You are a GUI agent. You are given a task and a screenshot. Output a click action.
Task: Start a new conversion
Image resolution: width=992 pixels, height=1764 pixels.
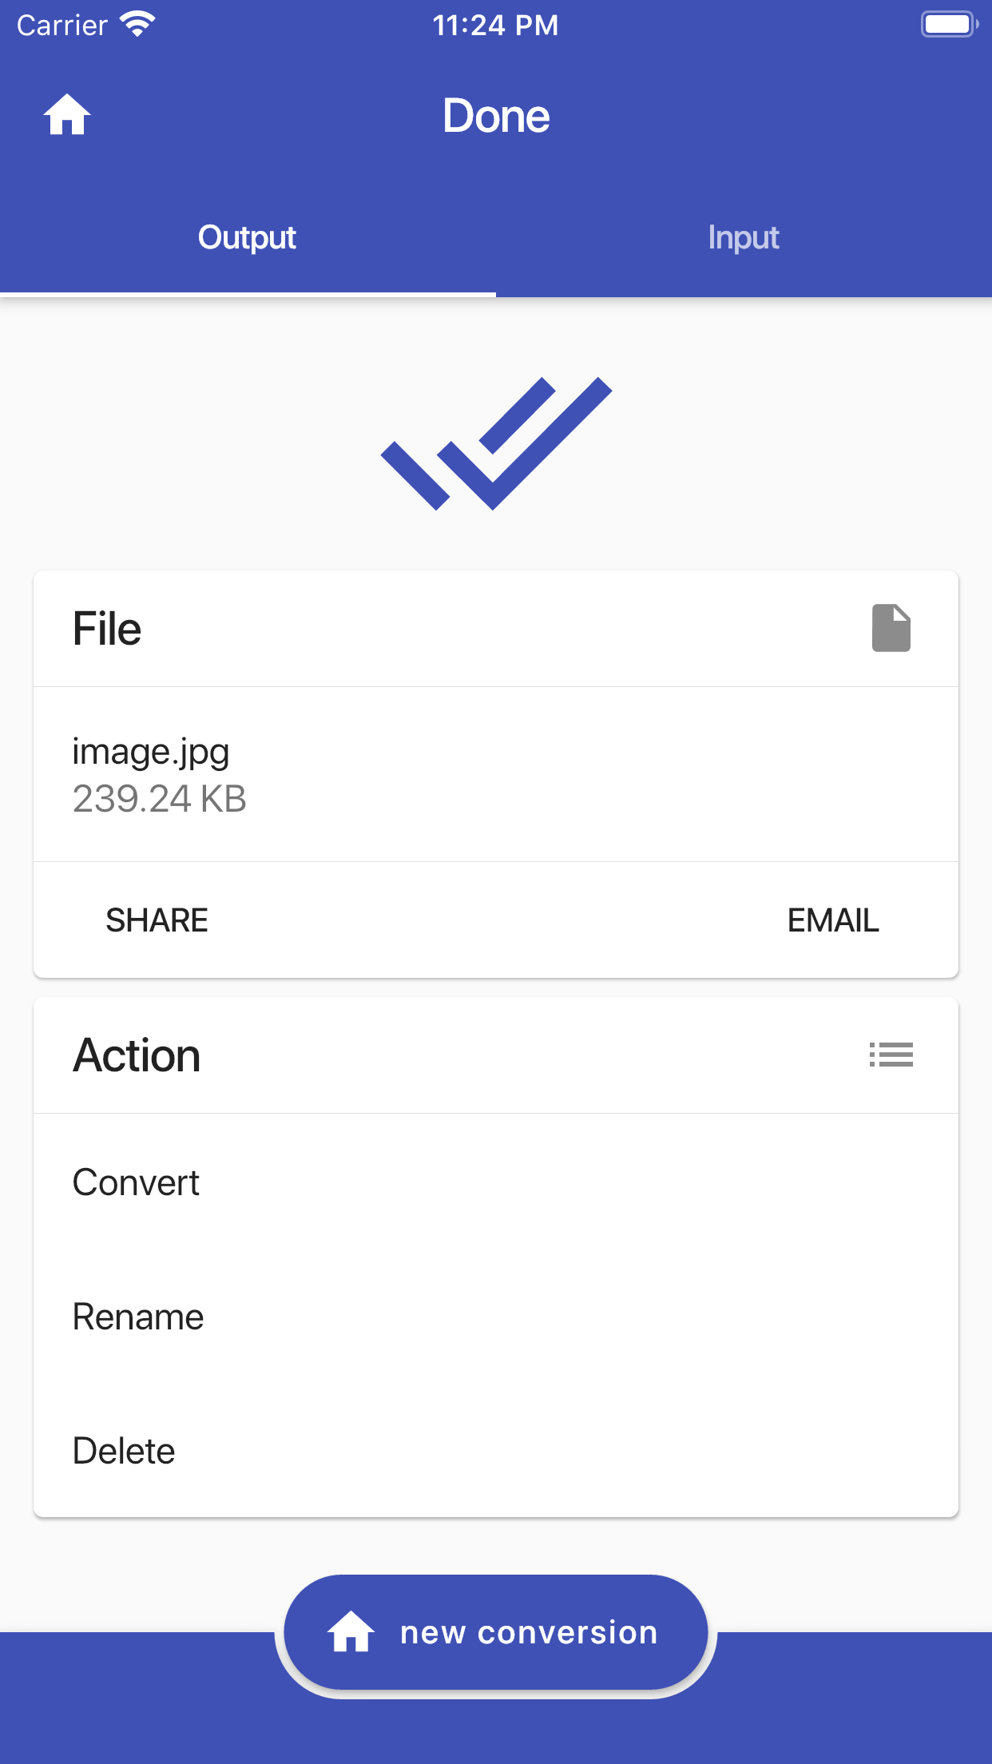point(495,1632)
